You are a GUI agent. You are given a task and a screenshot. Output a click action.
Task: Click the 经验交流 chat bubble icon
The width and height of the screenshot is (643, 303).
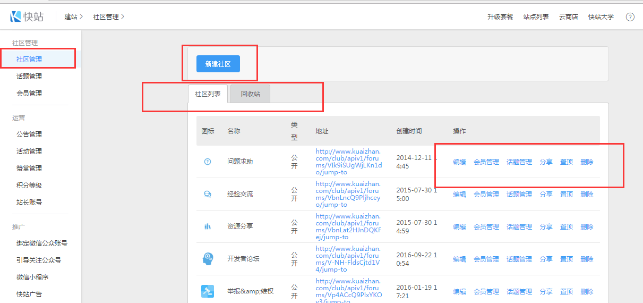point(208,194)
